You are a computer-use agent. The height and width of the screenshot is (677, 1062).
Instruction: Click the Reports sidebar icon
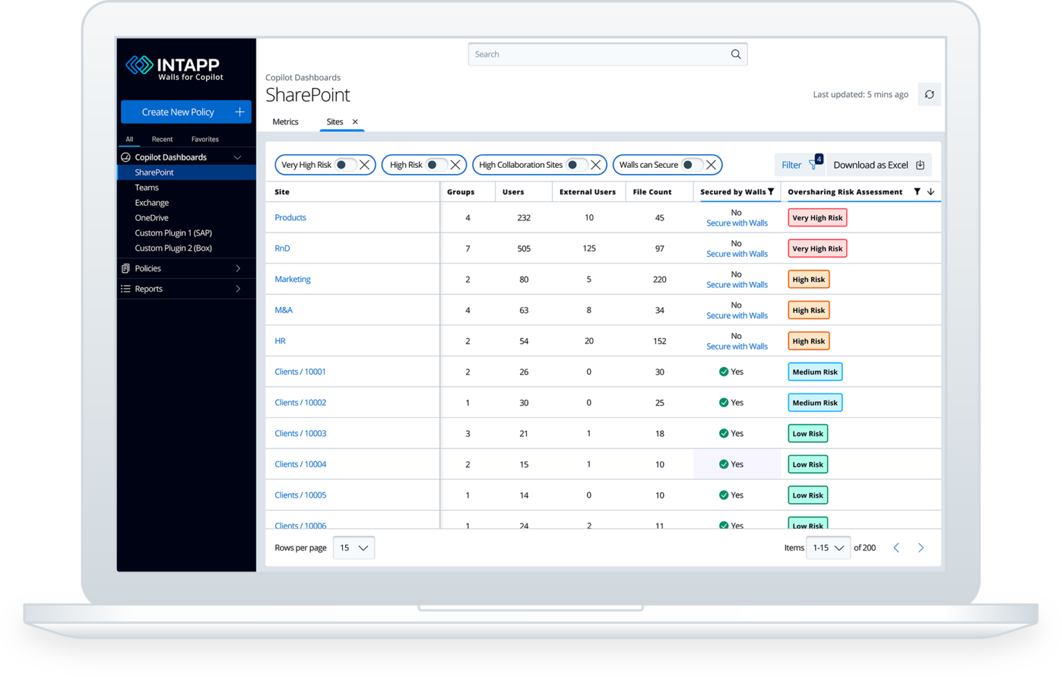[x=125, y=289]
